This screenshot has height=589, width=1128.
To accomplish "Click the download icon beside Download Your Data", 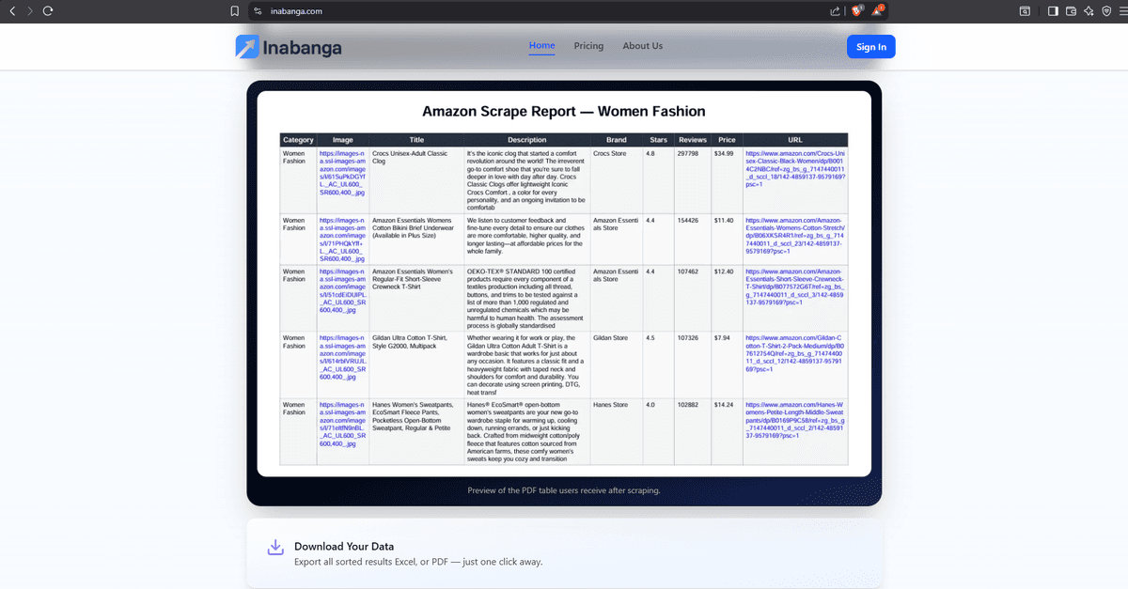I will pos(275,548).
